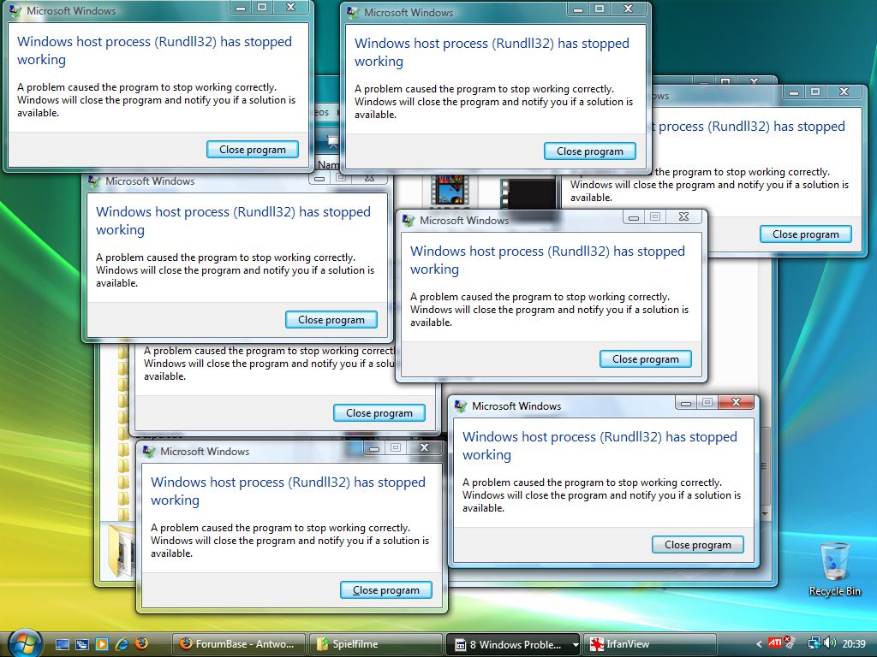
Task: Open the network tray icon
Action: 814,643
